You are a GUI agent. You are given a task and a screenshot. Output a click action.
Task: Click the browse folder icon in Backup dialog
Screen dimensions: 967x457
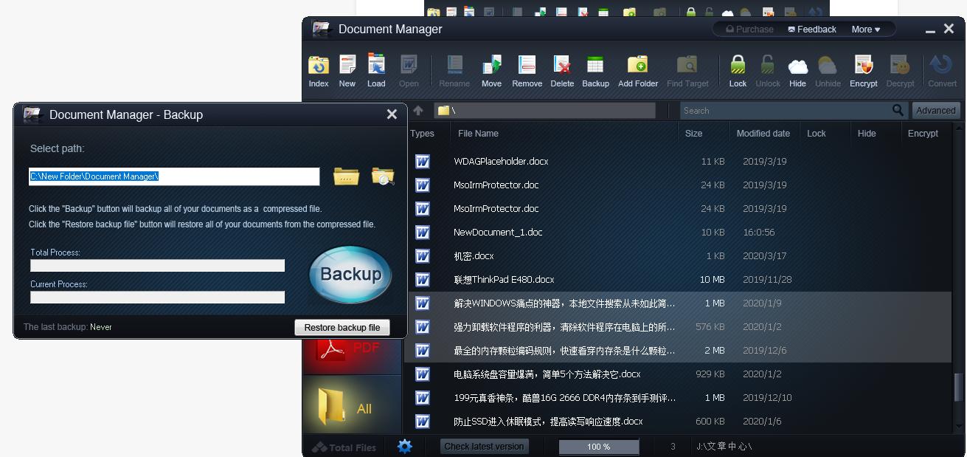point(345,176)
